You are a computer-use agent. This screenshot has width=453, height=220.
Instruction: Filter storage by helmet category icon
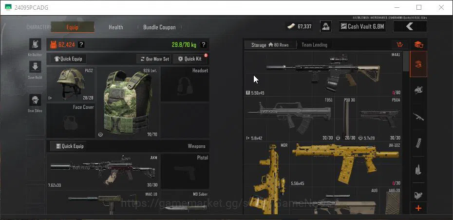pyautogui.click(x=418, y=90)
